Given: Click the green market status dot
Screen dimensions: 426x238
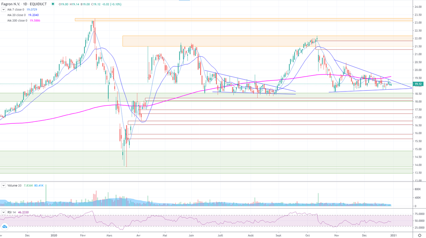Looking at the screenshot, I should 53,4.
